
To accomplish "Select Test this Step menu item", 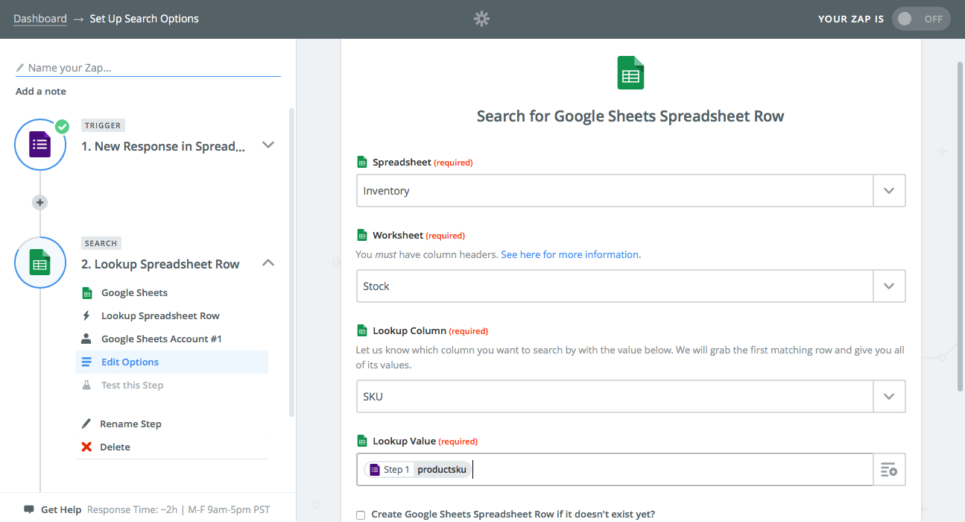I will [132, 386].
